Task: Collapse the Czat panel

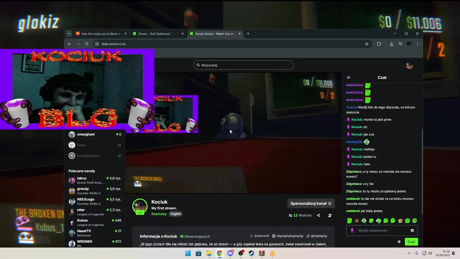Action: click(348, 78)
